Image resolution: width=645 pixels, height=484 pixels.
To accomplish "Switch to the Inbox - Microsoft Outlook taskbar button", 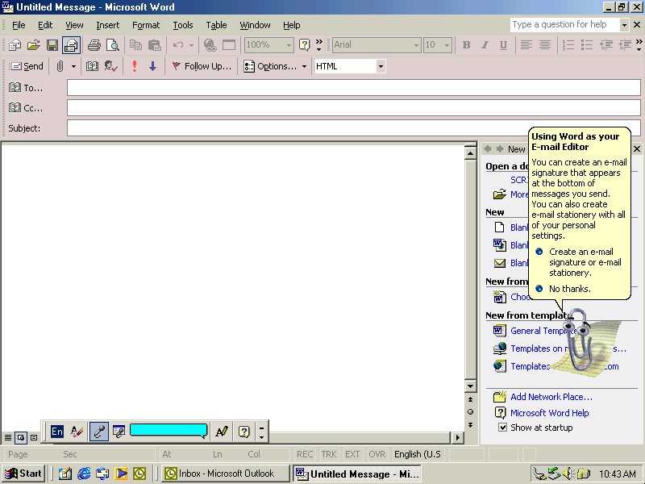I will (x=226, y=474).
